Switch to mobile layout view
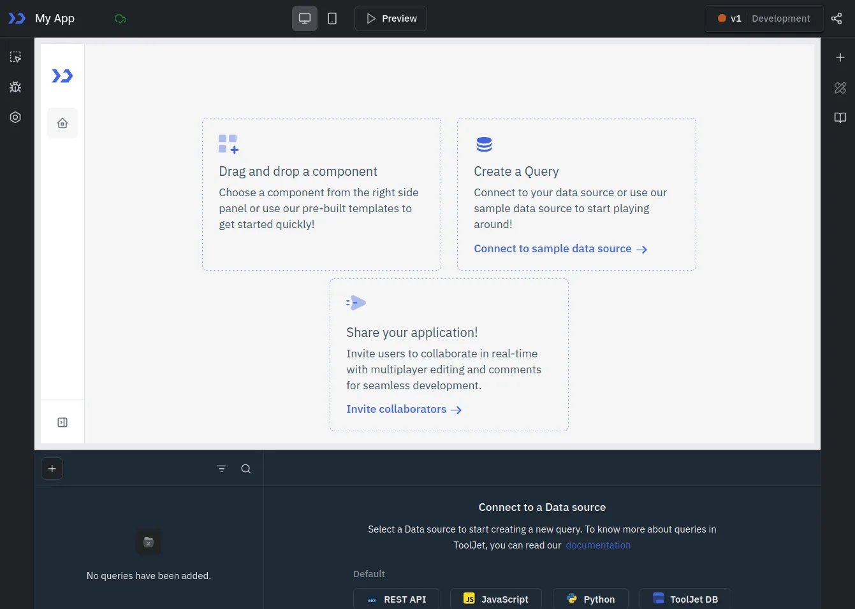Screen dimensions: 855x609 [x=332, y=18]
